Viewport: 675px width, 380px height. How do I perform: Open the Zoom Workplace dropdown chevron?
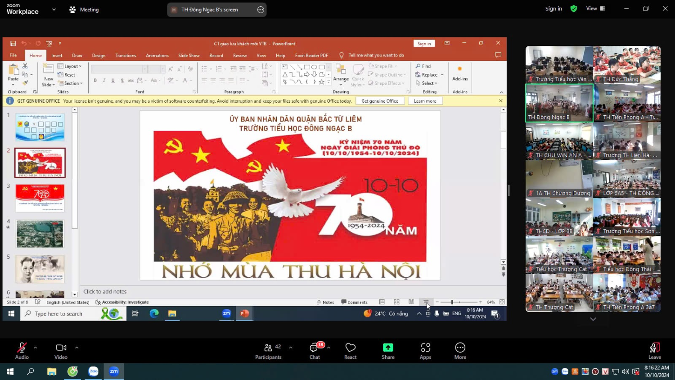pyautogui.click(x=54, y=9)
